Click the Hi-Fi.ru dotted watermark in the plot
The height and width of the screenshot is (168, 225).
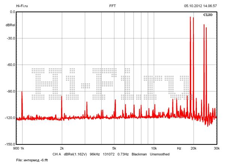pyautogui.click(x=111, y=84)
